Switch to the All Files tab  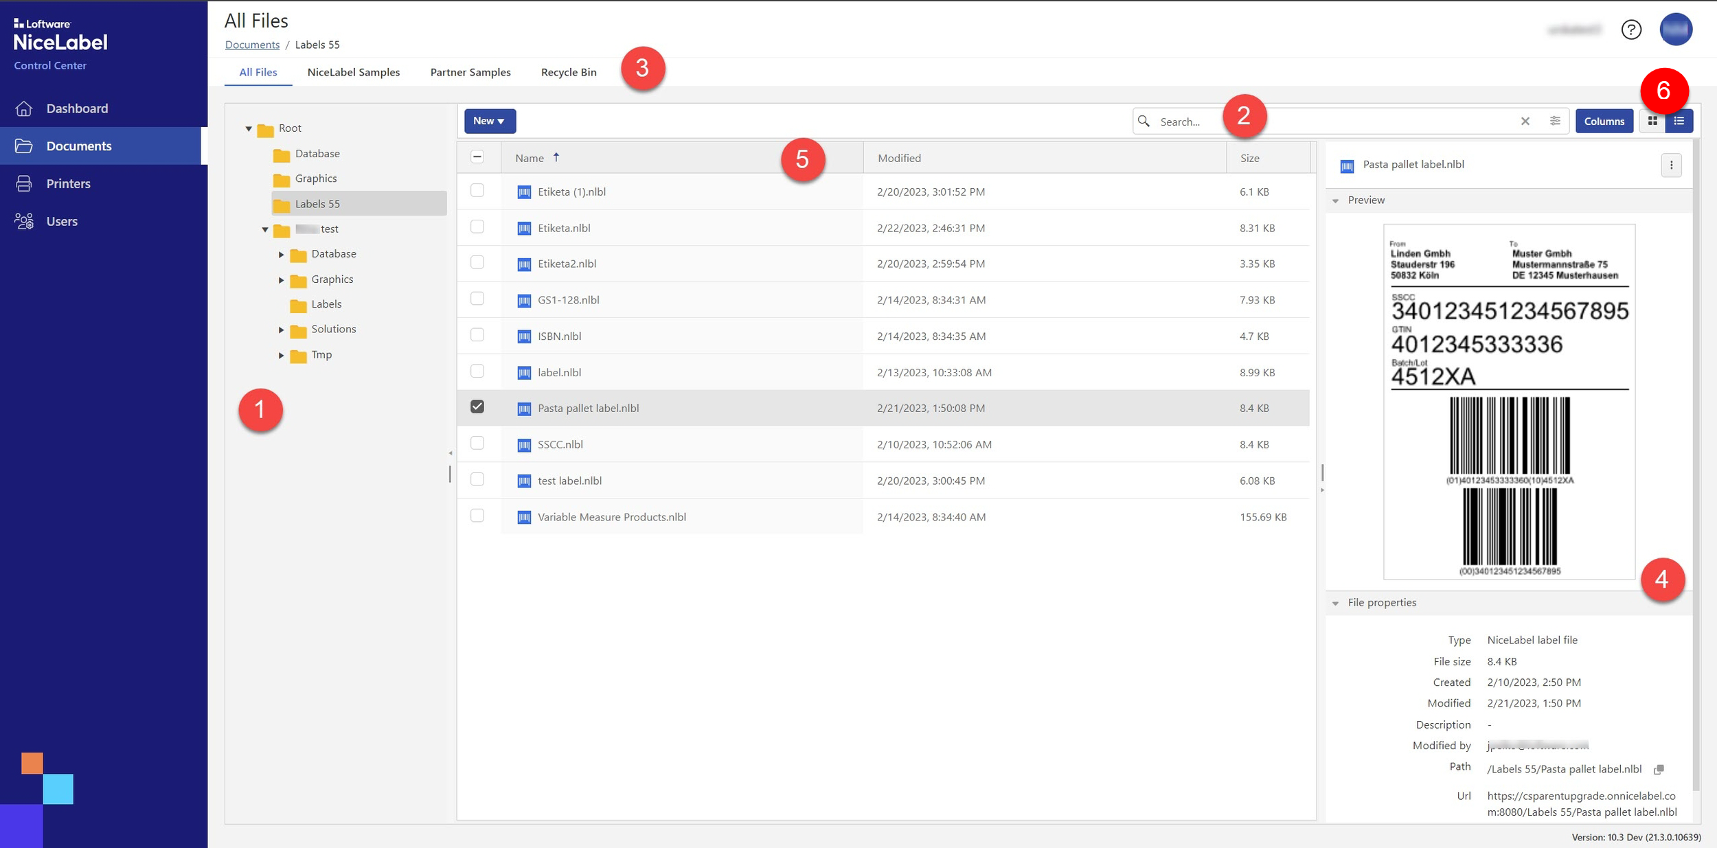[x=258, y=72]
